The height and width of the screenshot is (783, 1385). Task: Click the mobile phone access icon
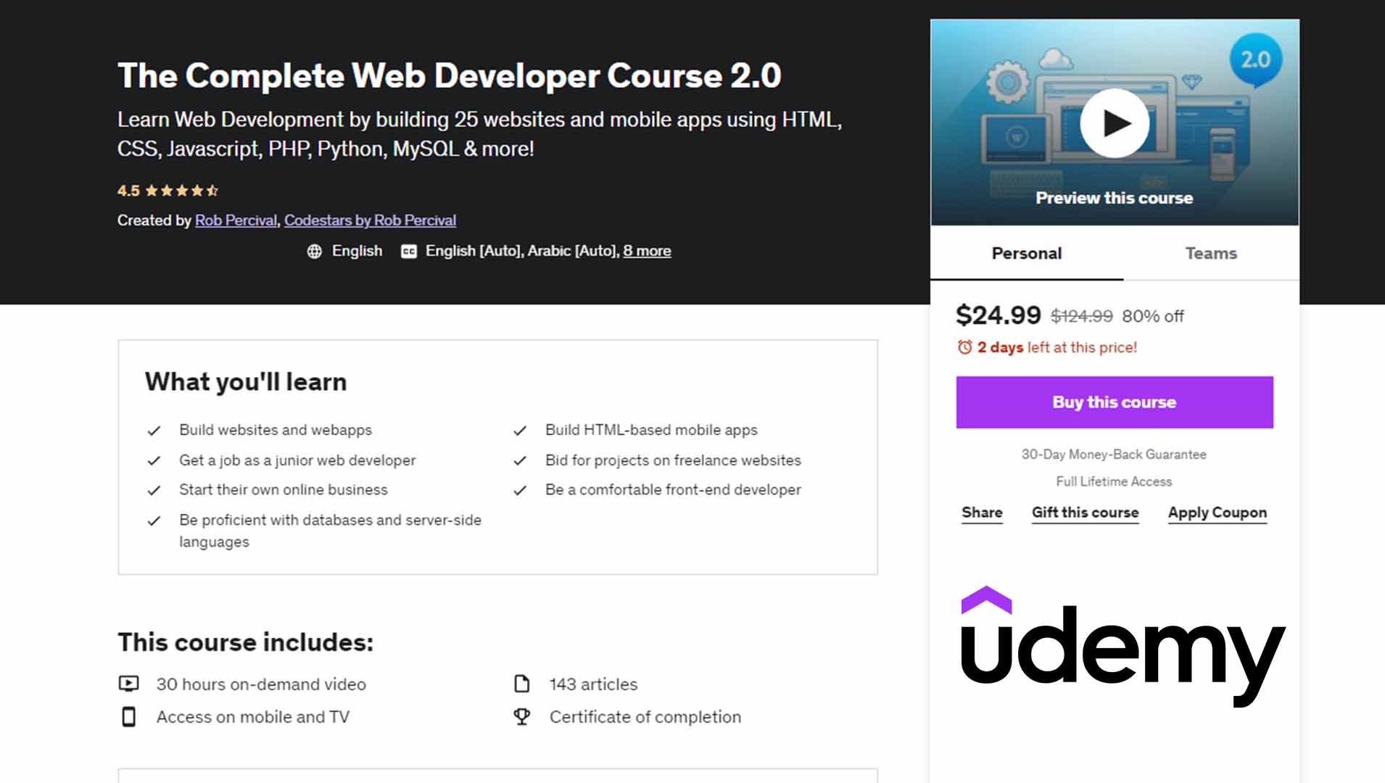click(128, 716)
